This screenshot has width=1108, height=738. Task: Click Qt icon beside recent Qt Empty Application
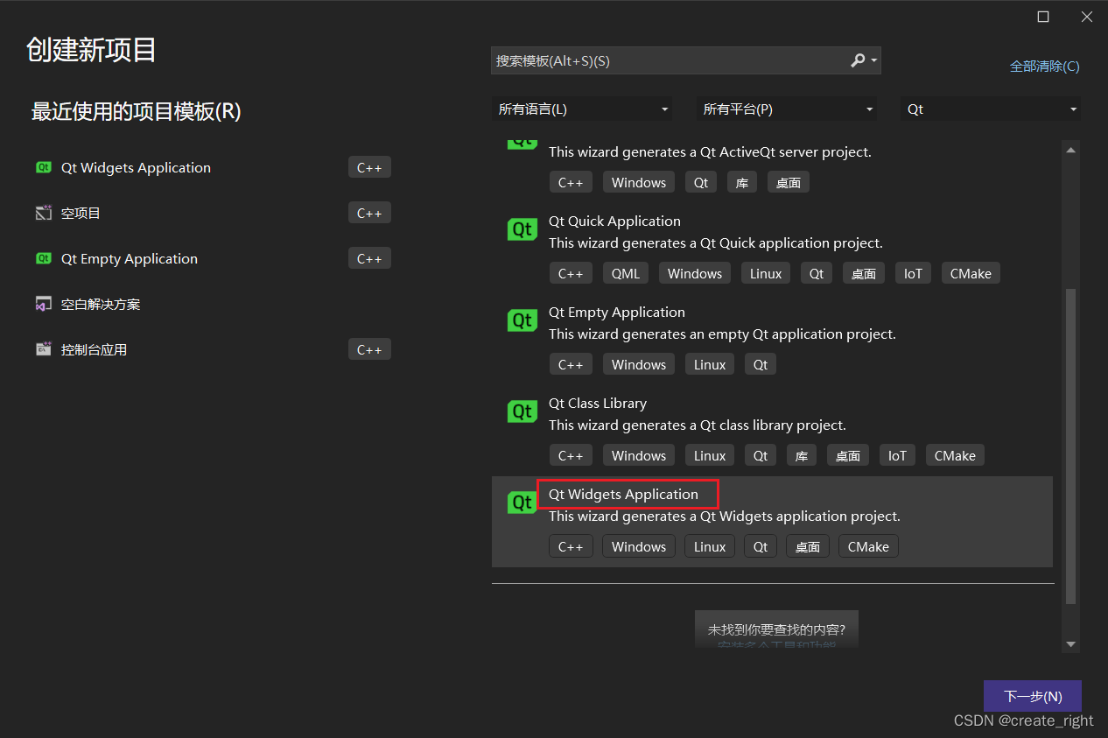tap(44, 258)
